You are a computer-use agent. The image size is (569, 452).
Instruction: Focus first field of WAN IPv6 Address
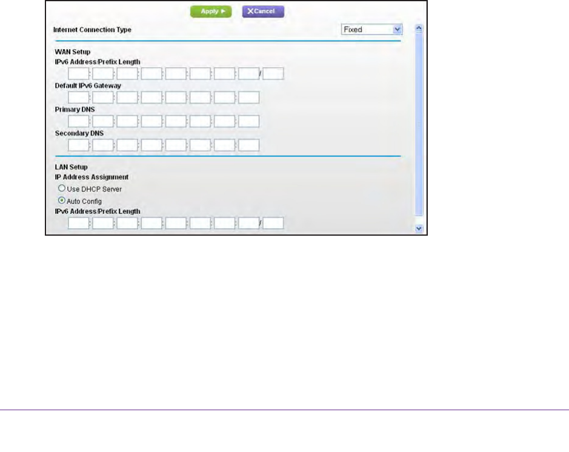pos(78,74)
